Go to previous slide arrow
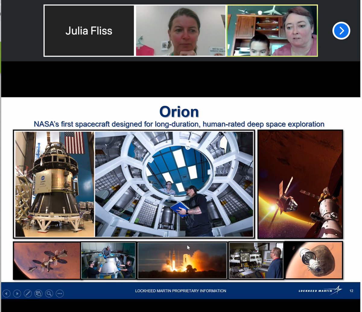 tap(6, 293)
